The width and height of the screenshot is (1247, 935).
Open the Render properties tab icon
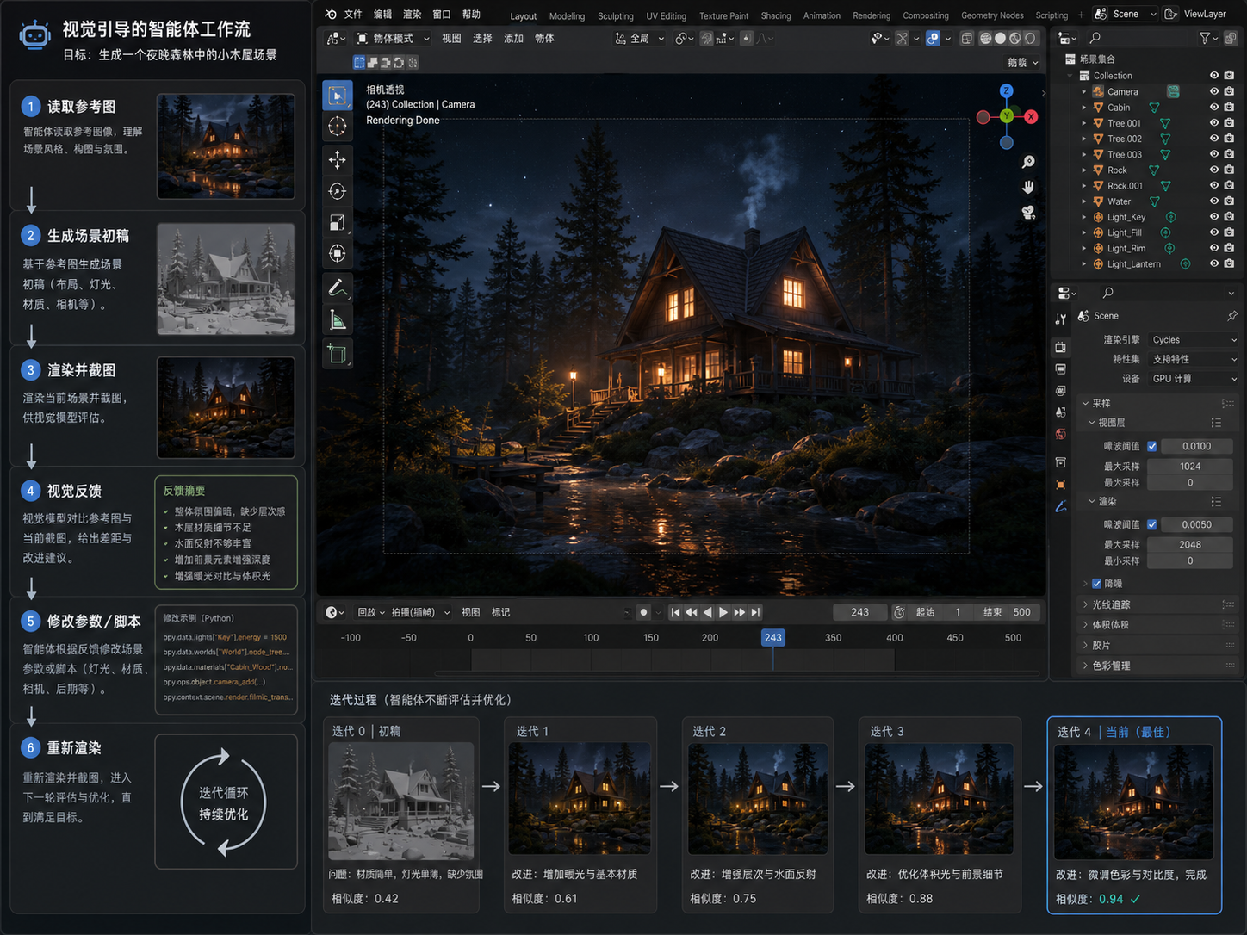pyautogui.click(x=1061, y=347)
